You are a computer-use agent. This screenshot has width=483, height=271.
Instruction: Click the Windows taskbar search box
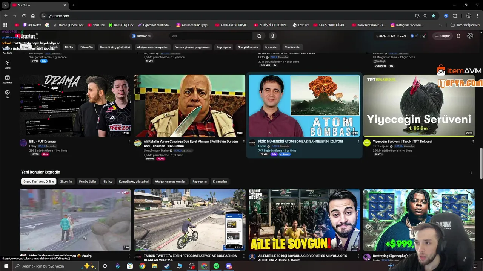pyautogui.click(x=56, y=266)
